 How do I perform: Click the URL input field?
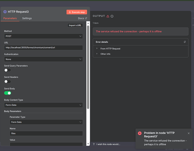43,48
